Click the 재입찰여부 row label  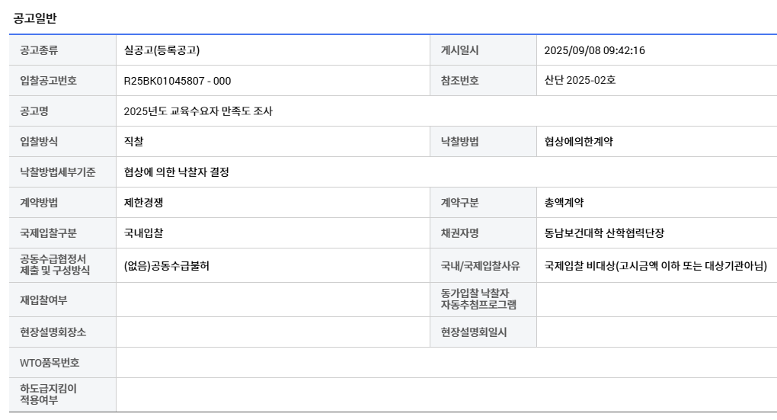point(43,300)
